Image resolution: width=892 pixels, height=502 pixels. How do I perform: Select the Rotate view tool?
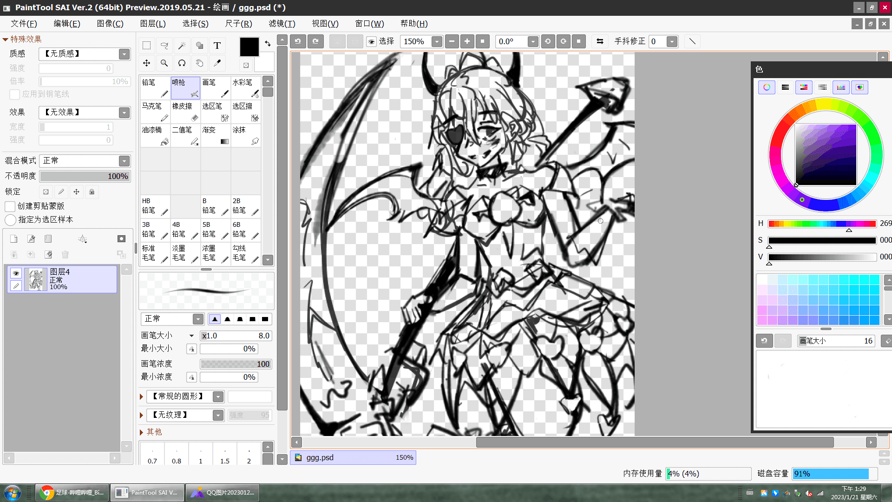pos(182,63)
